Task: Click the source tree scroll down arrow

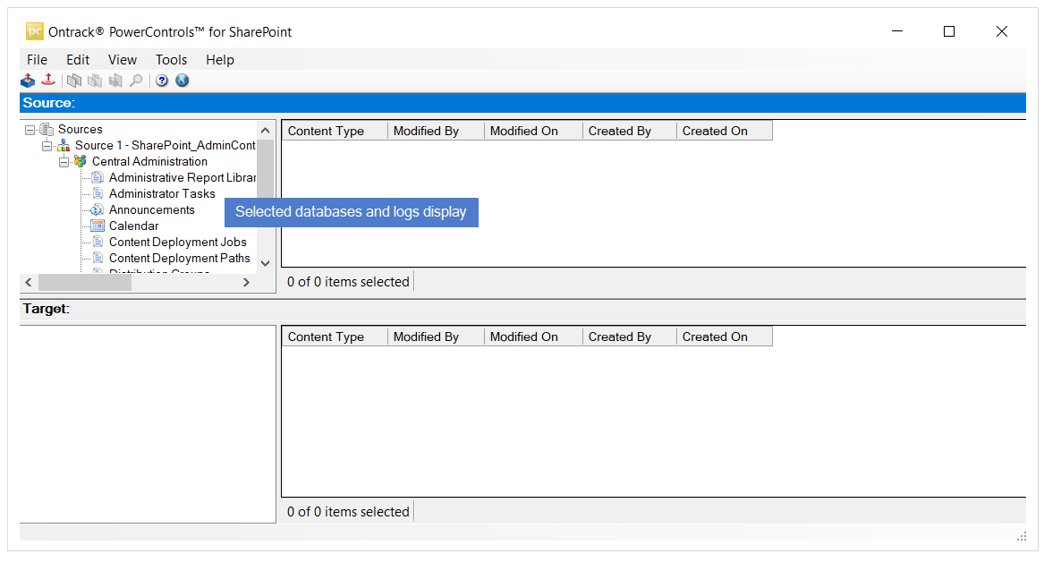Action: [265, 263]
